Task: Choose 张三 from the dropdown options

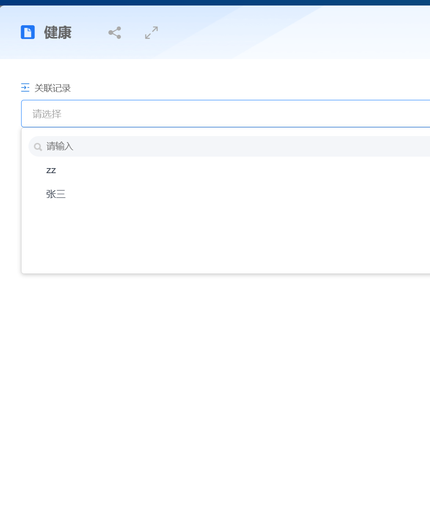Action: 56,194
